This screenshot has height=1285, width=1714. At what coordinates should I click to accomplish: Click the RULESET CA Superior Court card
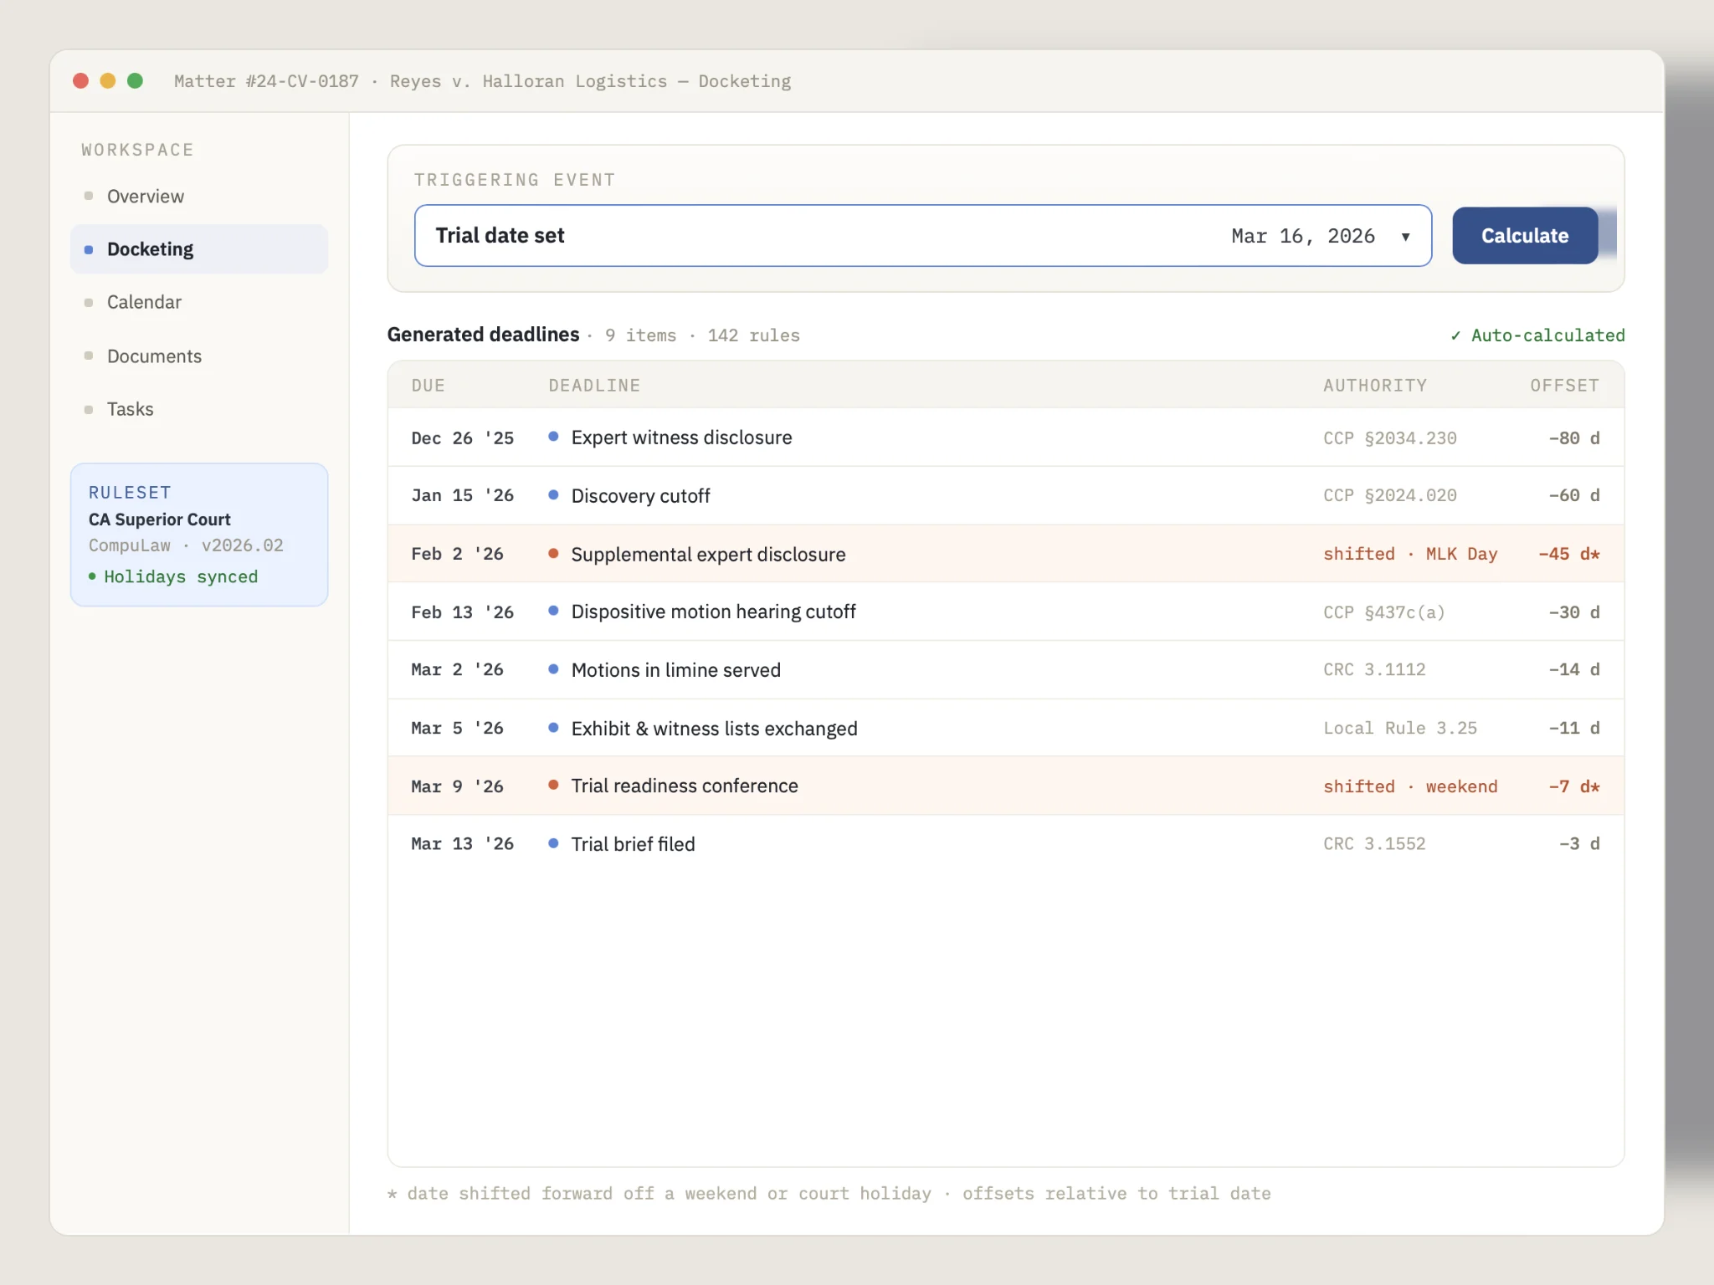(x=199, y=535)
